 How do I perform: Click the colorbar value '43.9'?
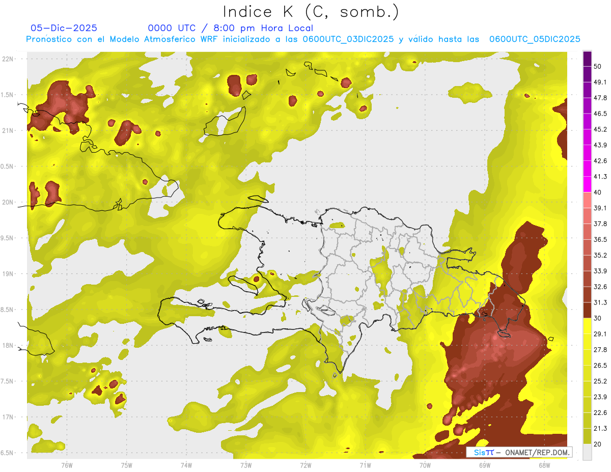point(600,145)
